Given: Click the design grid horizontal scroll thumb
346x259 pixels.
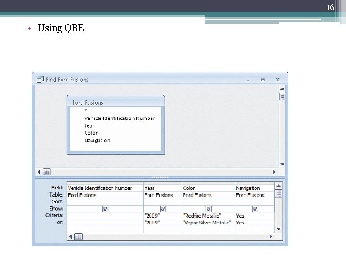Looking at the screenshot, I should 78,237.
